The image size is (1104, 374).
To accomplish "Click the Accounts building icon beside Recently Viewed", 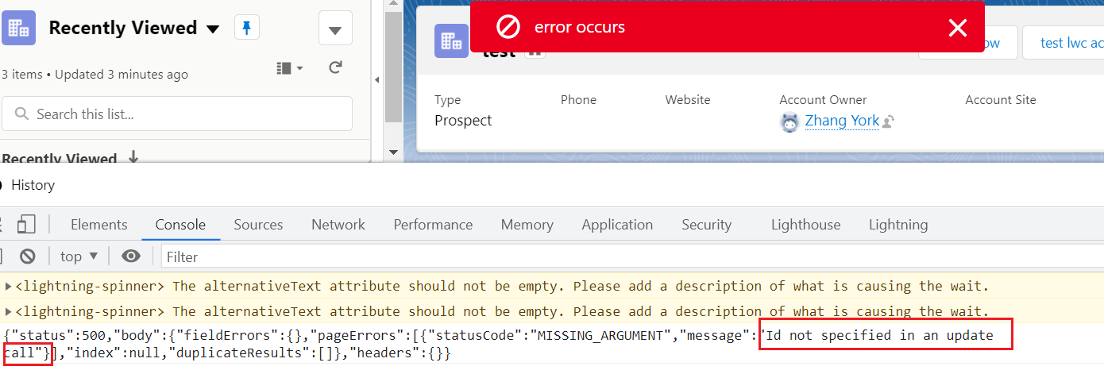I will pyautogui.click(x=18, y=28).
